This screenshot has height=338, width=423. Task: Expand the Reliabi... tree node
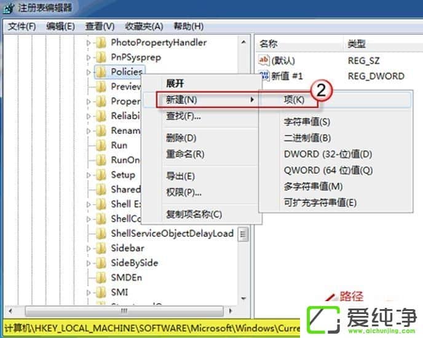pyautogui.click(x=89, y=116)
